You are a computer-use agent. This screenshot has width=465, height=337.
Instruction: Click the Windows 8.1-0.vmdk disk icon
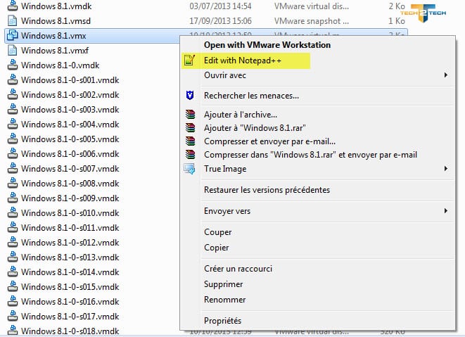pyautogui.click(x=12, y=65)
